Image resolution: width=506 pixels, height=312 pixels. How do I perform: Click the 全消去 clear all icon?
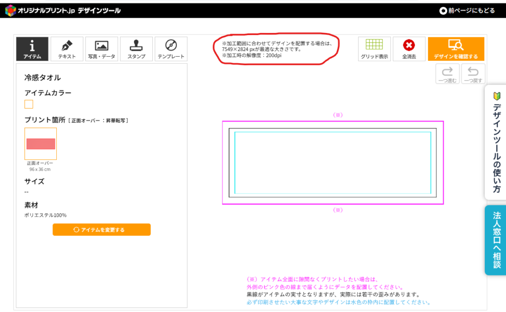pos(409,49)
